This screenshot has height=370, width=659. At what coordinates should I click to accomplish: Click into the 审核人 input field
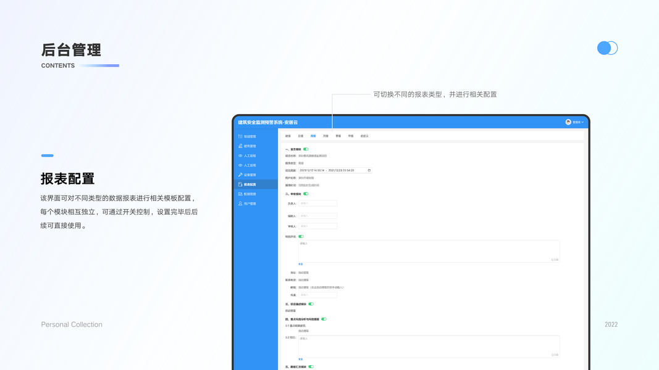click(x=317, y=226)
